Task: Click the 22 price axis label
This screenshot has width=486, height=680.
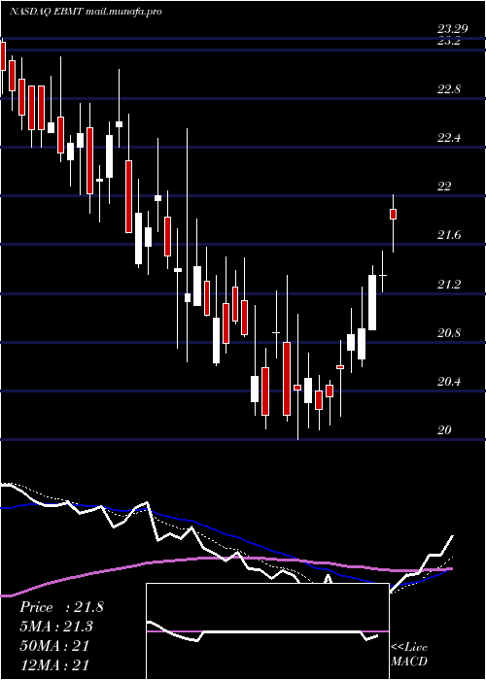Action: tap(445, 187)
